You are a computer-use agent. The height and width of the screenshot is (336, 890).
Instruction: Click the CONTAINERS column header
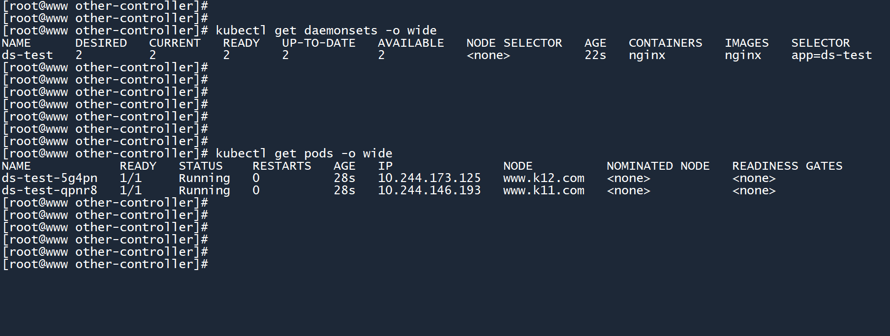coord(665,43)
